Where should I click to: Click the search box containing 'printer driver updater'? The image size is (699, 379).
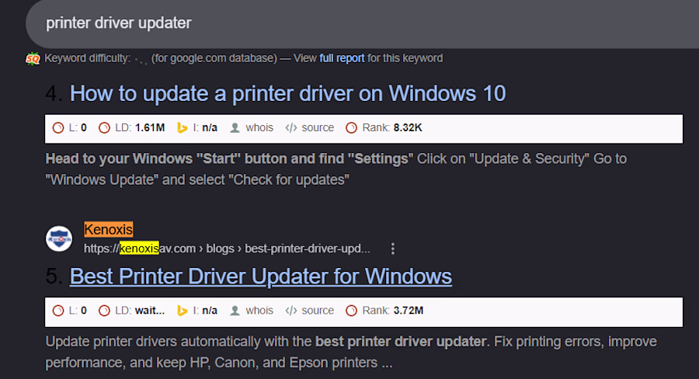pos(363,23)
